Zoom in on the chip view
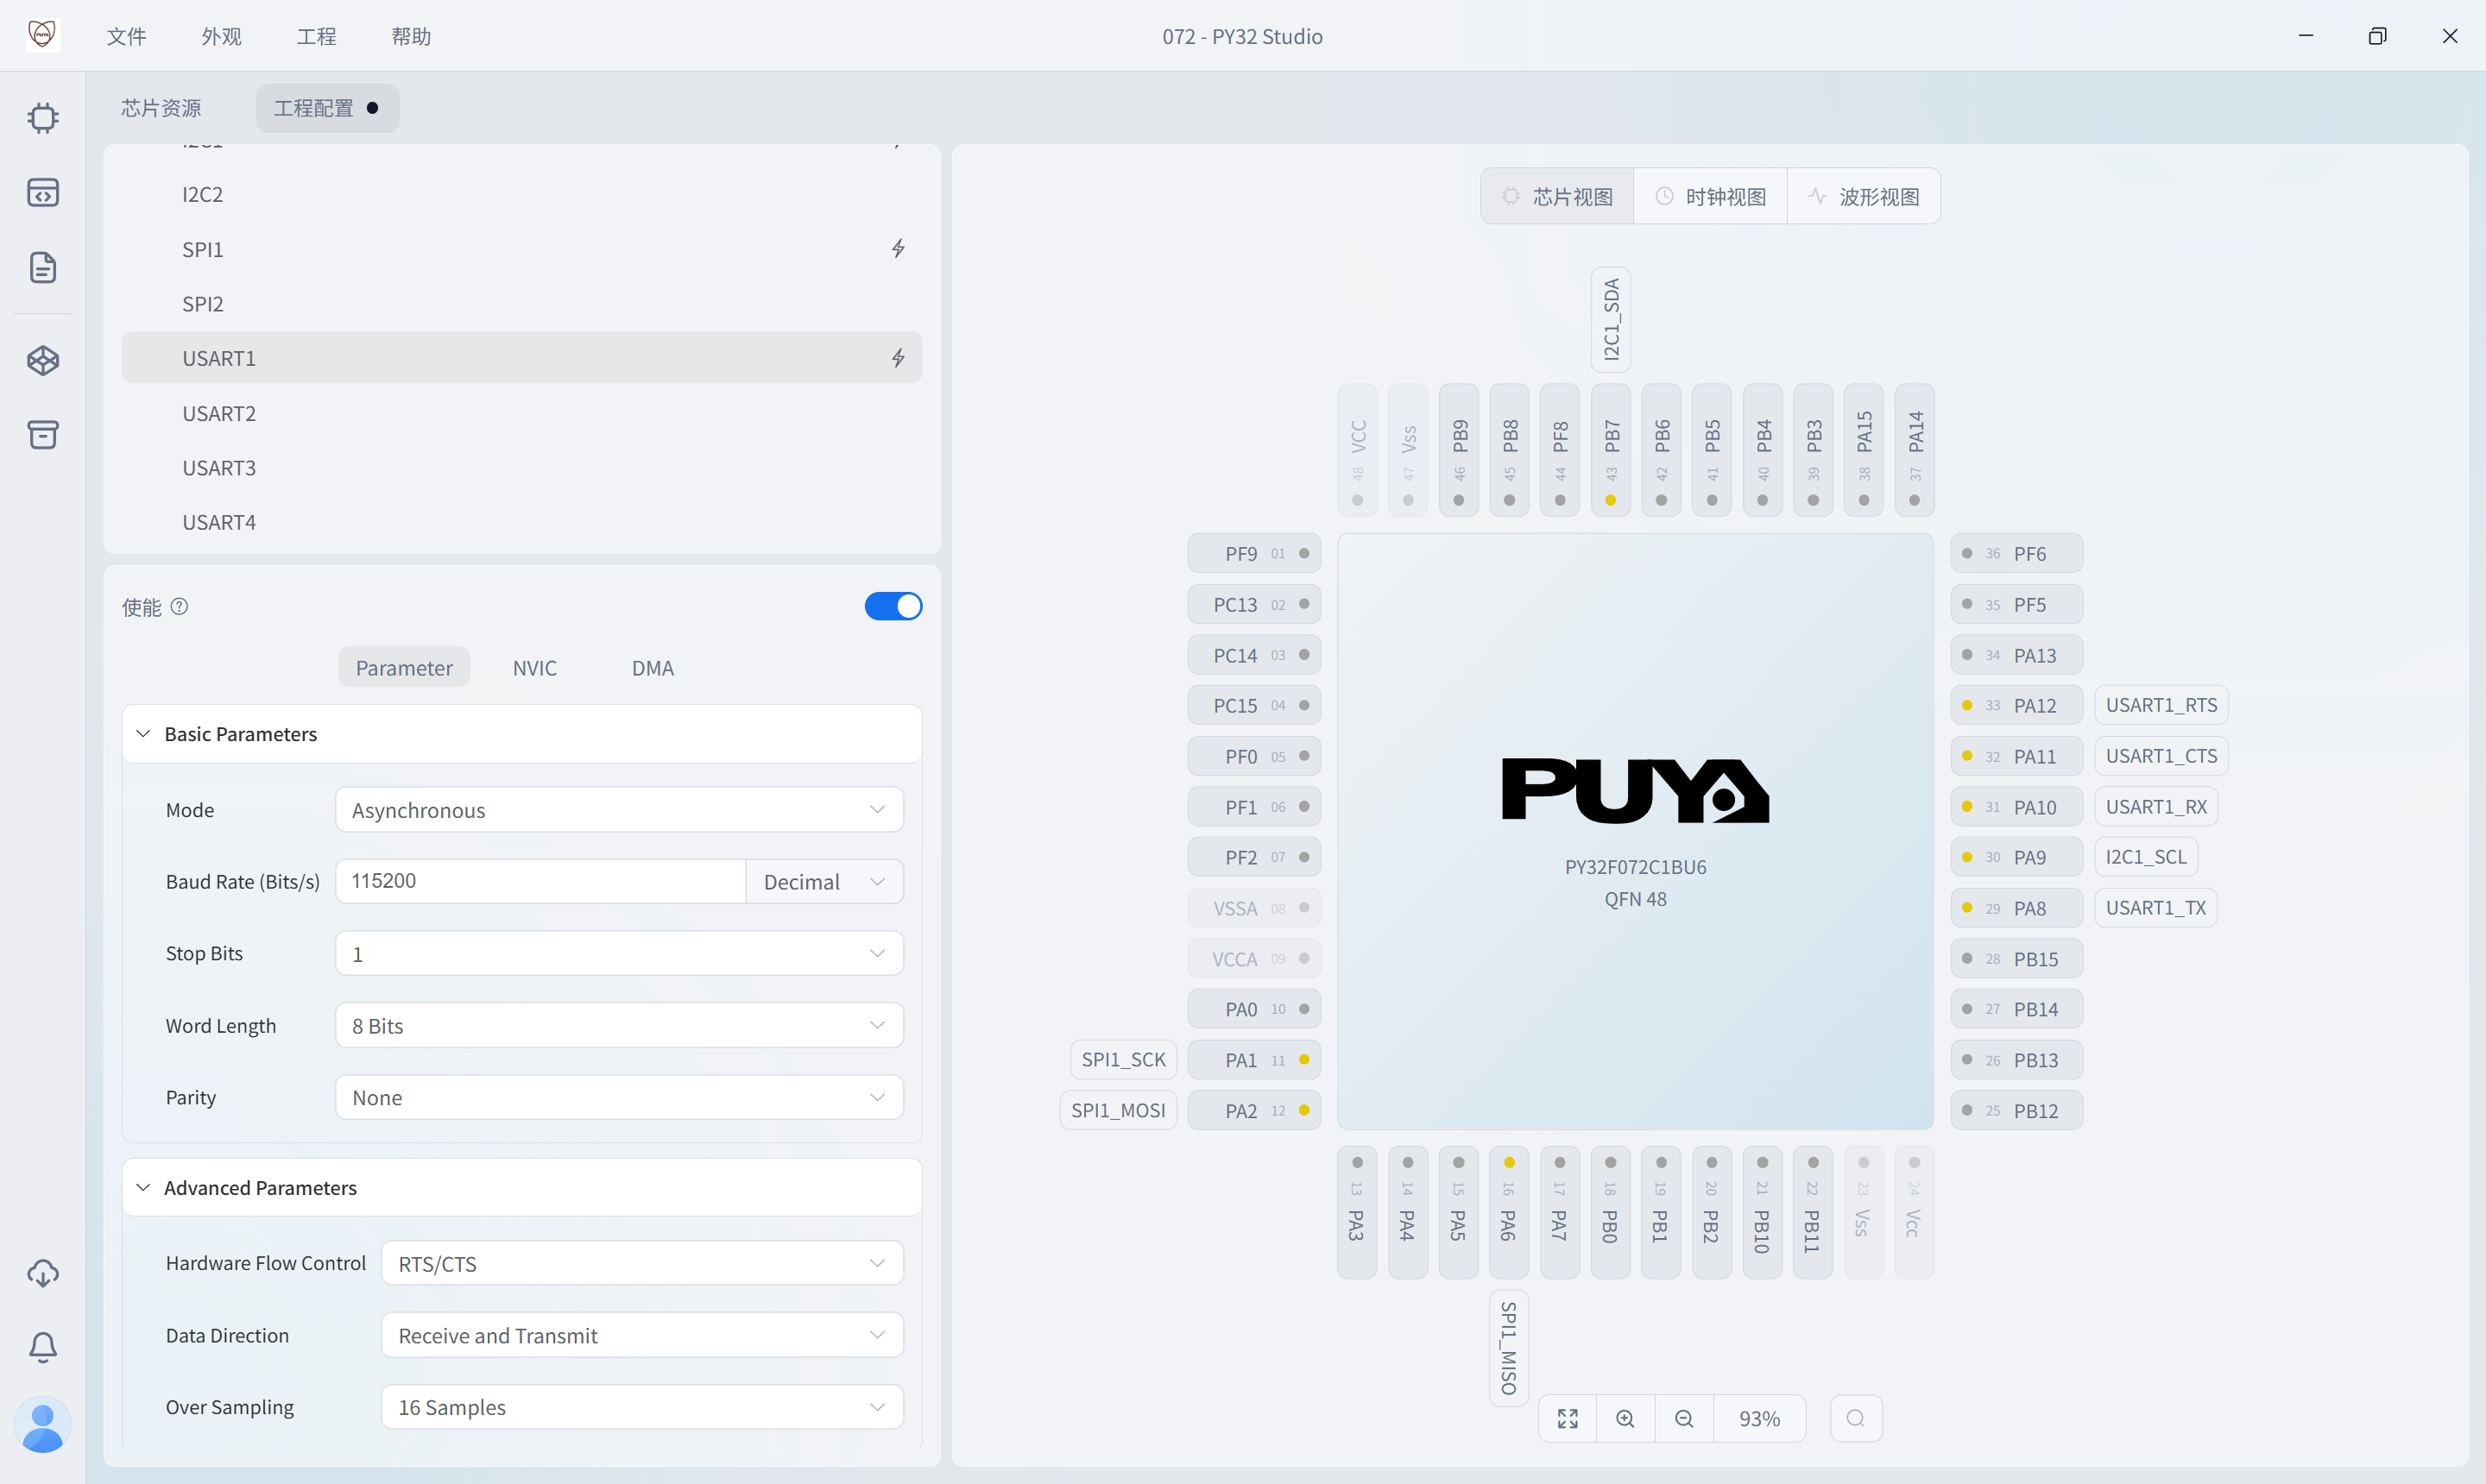 coord(1625,1418)
